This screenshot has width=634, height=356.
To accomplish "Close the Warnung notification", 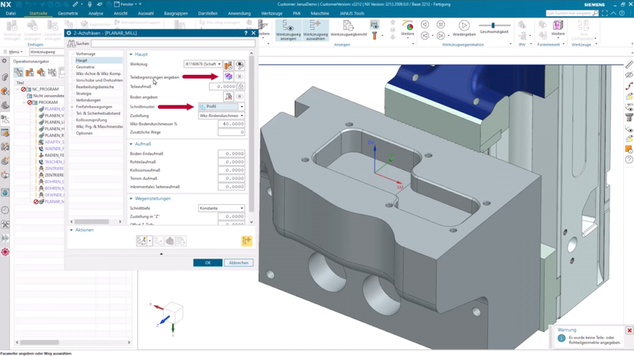I will tap(629, 330).
